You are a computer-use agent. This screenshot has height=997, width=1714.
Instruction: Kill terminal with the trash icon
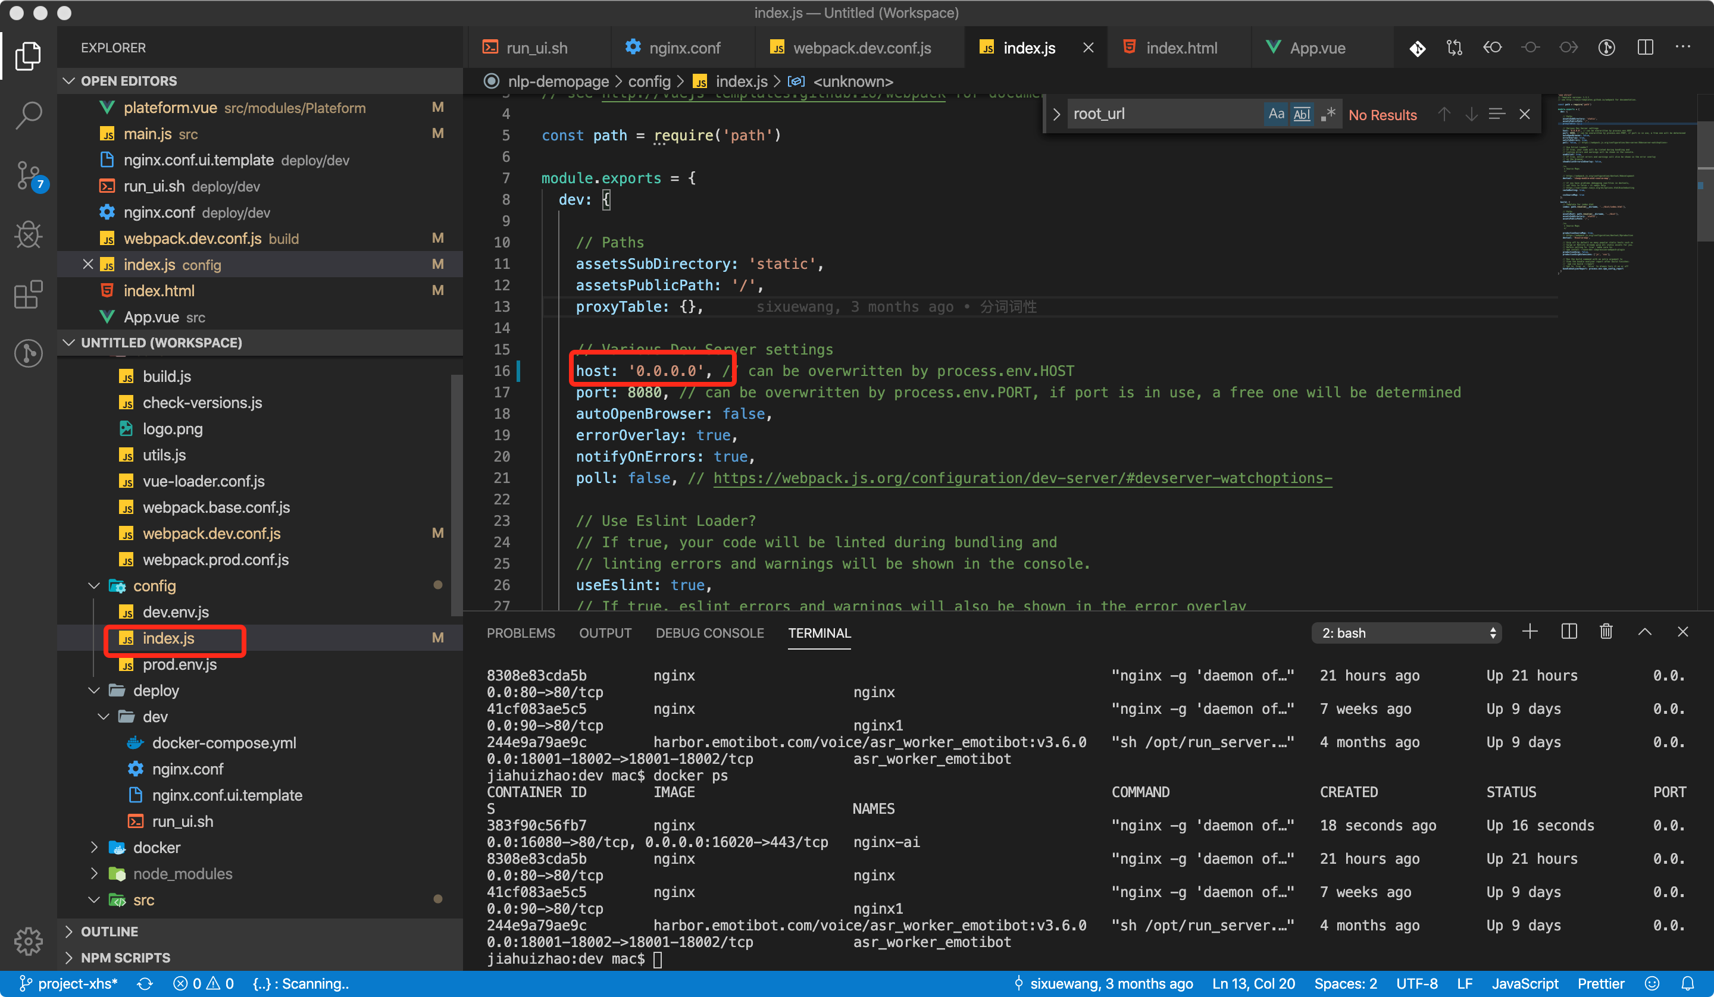tap(1606, 632)
